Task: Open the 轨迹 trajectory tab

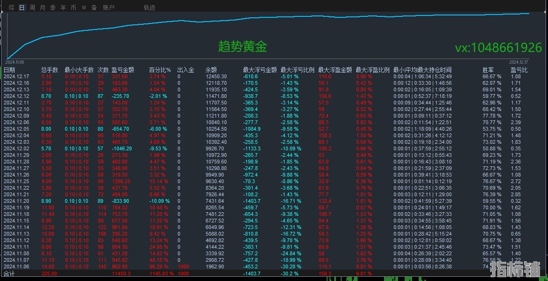Action: [150, 7]
